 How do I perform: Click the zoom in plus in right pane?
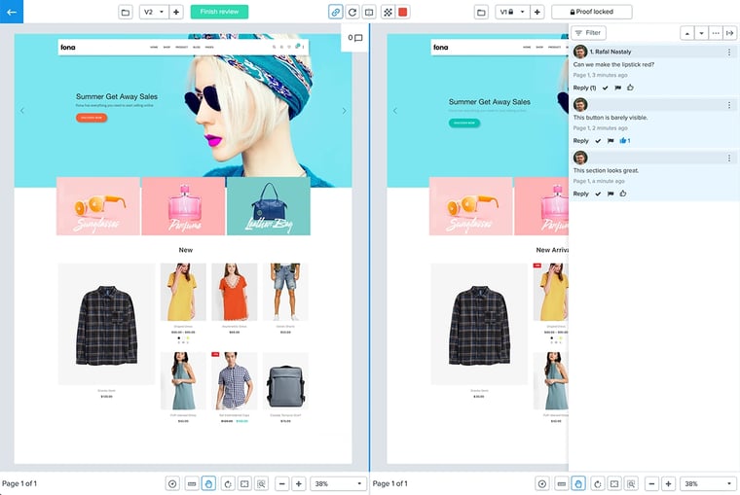[669, 483]
